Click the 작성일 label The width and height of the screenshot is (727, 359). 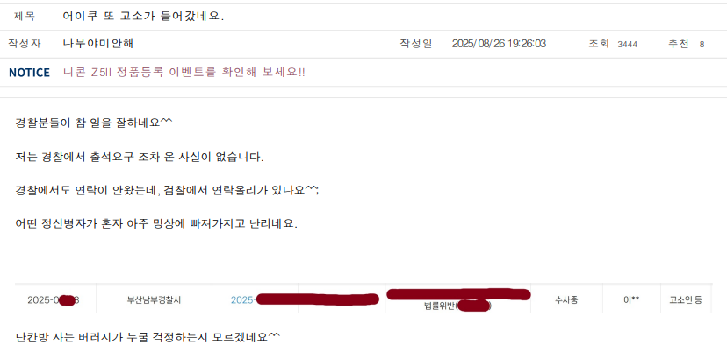[x=416, y=44]
